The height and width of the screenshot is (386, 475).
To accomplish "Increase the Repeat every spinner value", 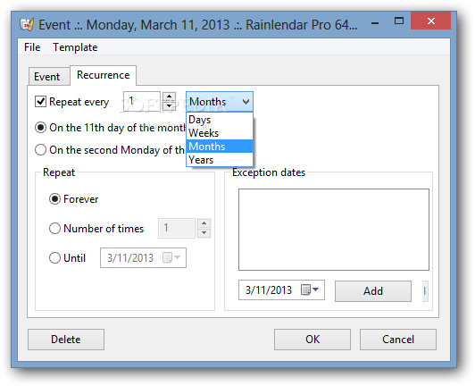I will point(169,96).
